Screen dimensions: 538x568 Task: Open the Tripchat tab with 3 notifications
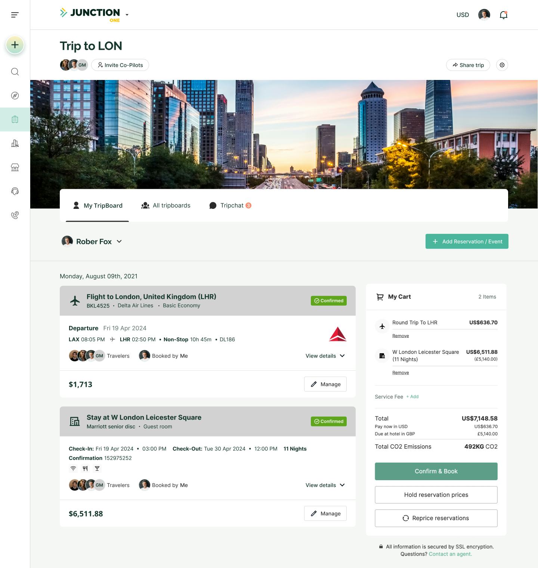click(x=230, y=205)
